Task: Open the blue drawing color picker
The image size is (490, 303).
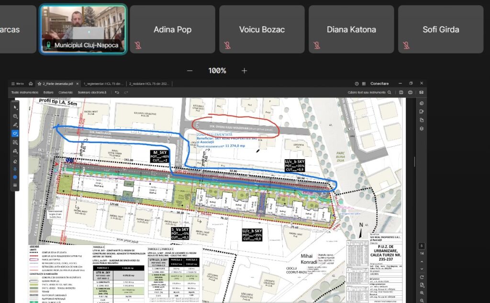Action: pyautogui.click(x=15, y=177)
